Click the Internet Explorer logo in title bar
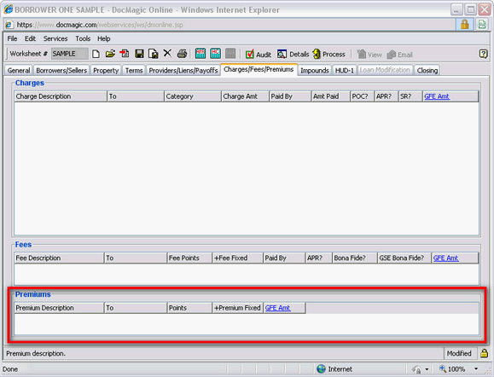 point(9,9)
